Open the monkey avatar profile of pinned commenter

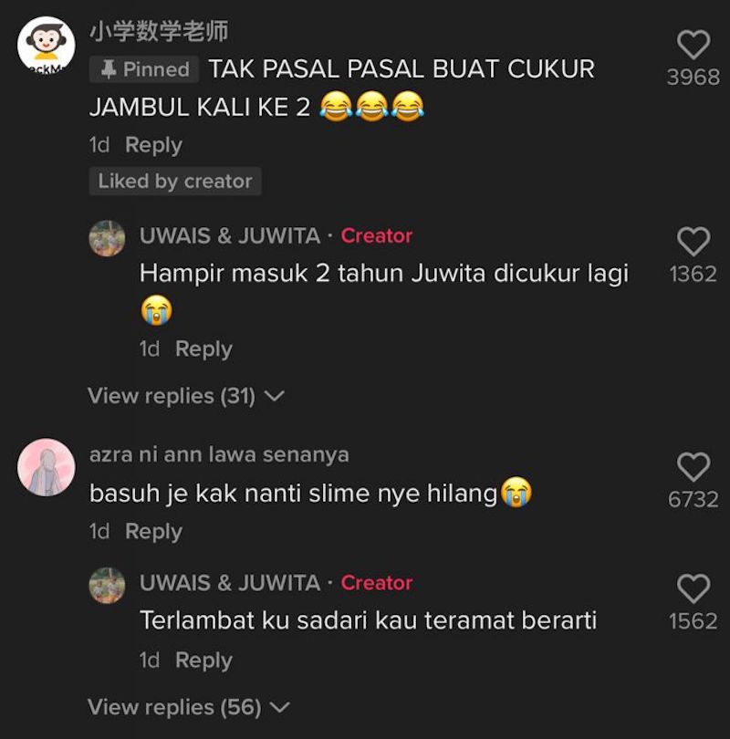click(47, 46)
